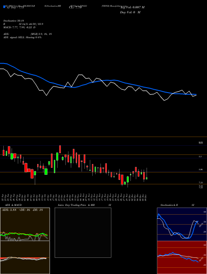Open the red RSI indicator panel
The height and width of the screenshot is (274, 207).
tap(182, 257)
